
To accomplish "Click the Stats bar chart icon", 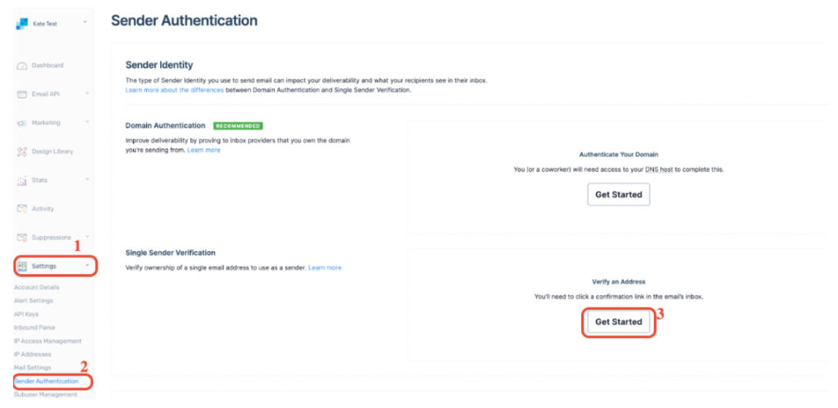I will point(22,180).
